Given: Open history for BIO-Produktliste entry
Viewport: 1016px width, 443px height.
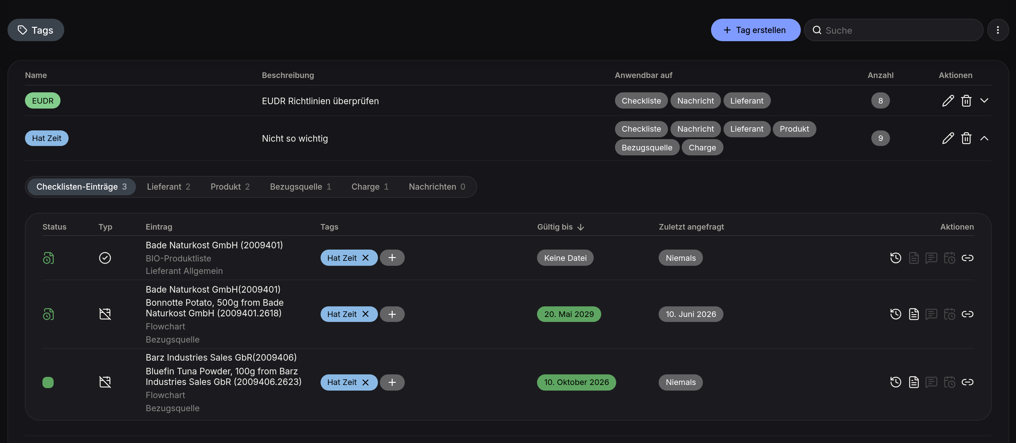Looking at the screenshot, I should point(896,258).
